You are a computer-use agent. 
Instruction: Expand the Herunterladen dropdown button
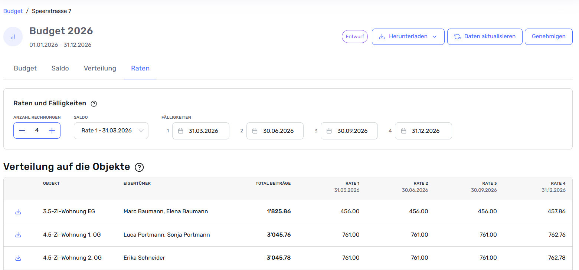point(408,37)
